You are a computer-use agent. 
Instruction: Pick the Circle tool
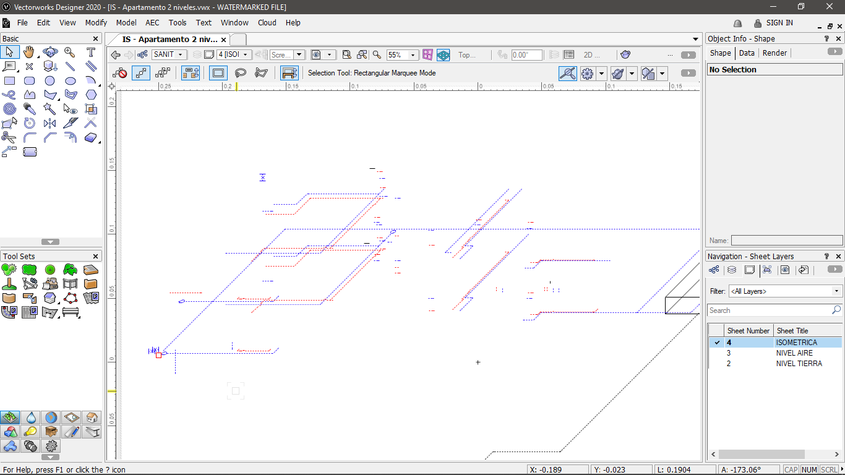pos(50,80)
